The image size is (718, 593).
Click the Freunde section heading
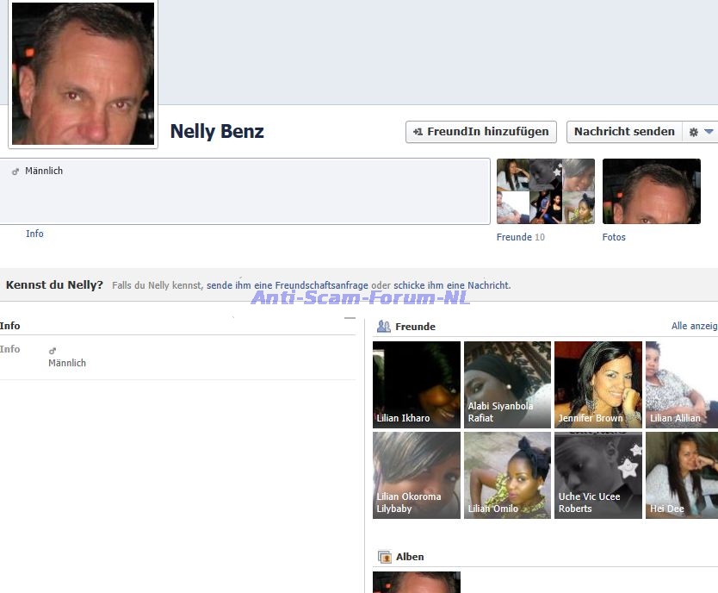(415, 327)
